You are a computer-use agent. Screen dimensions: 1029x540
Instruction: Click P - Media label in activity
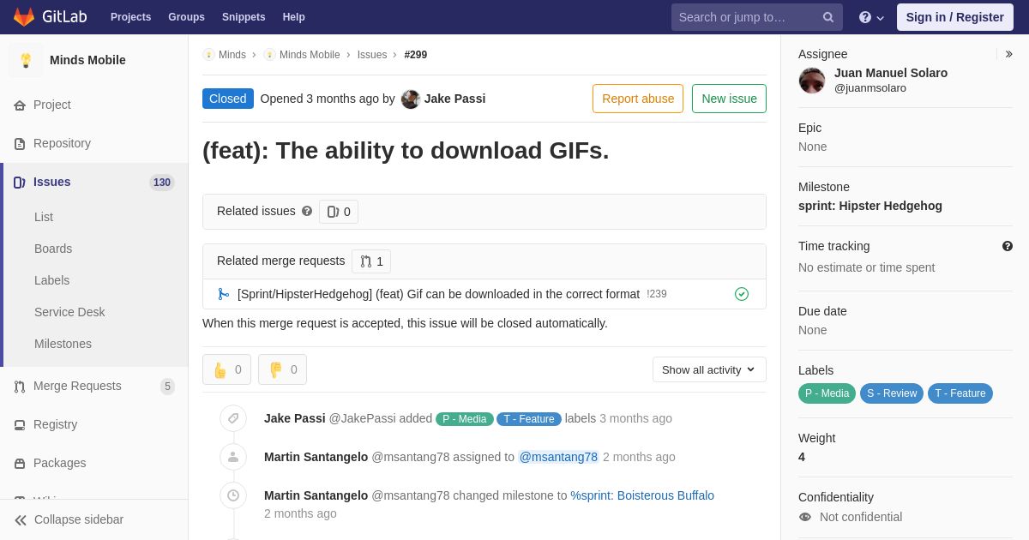coord(464,419)
